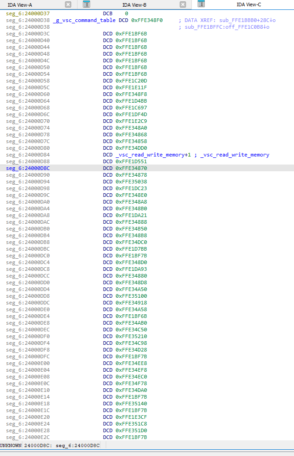Screen dimensions: 294x456
Task: Click value 0xFFE34DD0
Action: (131, 148)
